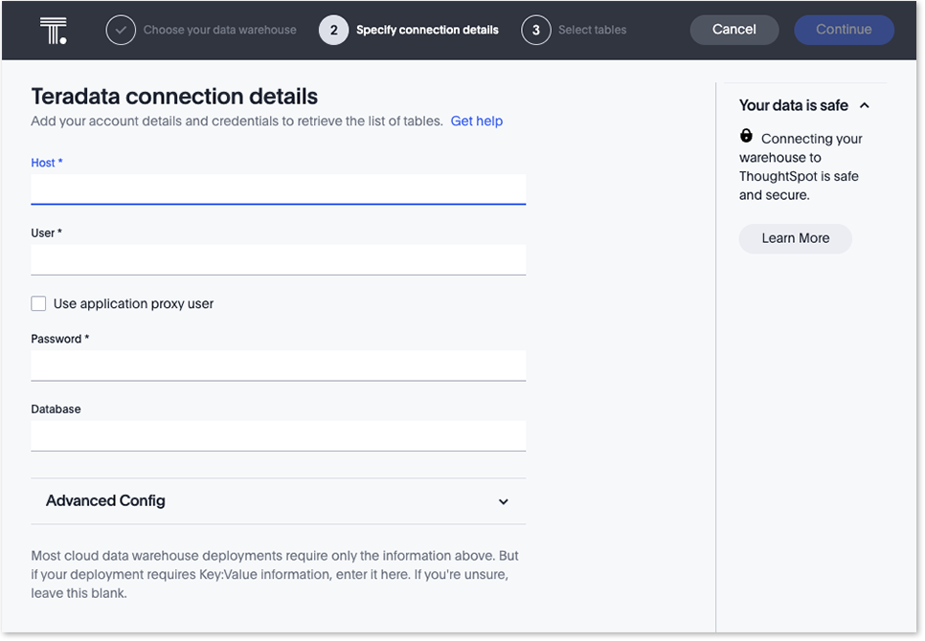Viewport: 925px width, 641px height.
Task: Select the Specify connection details step label
Action: pos(427,30)
